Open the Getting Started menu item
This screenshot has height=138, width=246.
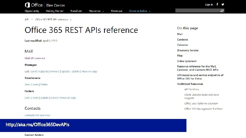pyautogui.click(x=55, y=11)
